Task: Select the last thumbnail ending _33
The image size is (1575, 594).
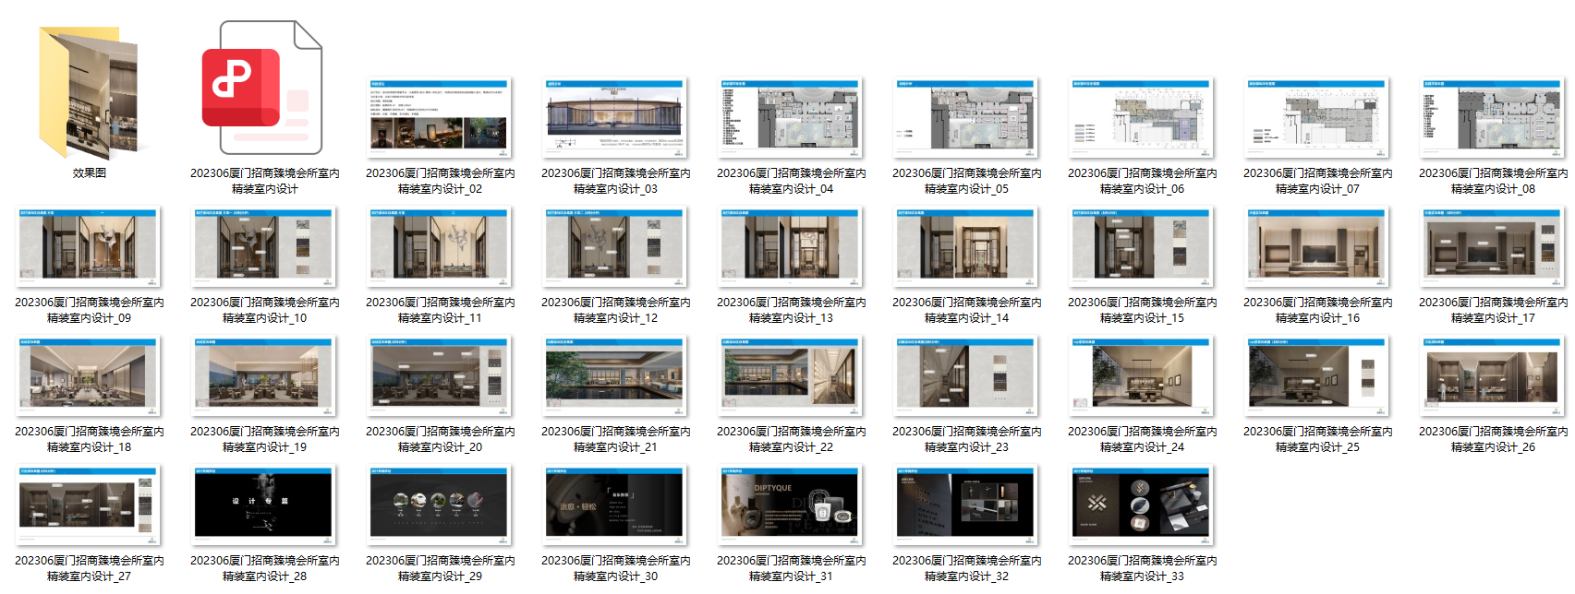Action: click(1142, 505)
